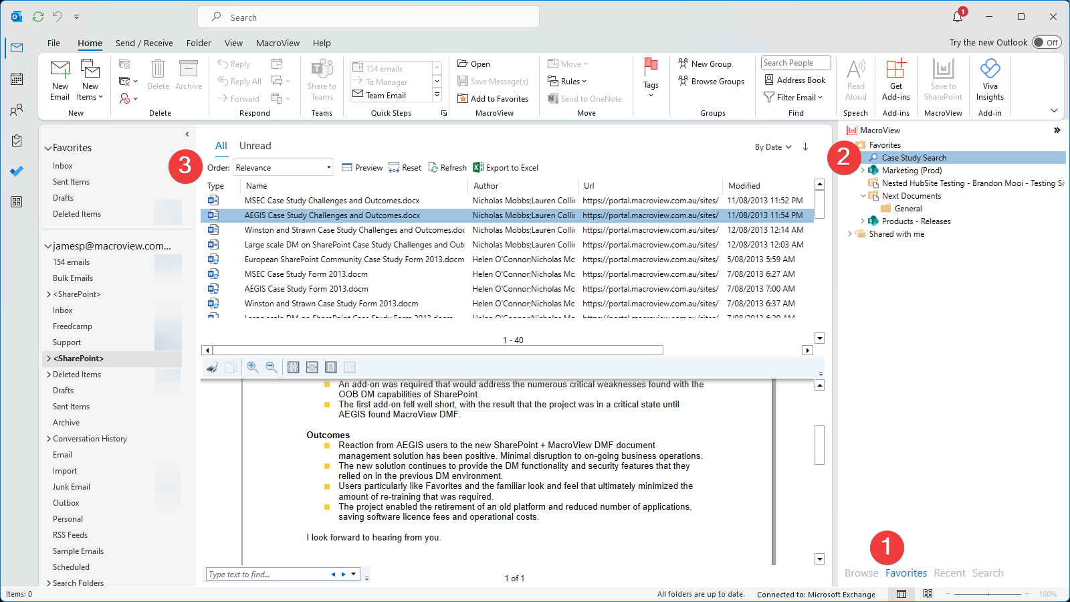Open the notifications bell
Viewport: 1070px width, 602px height.
tap(958, 17)
